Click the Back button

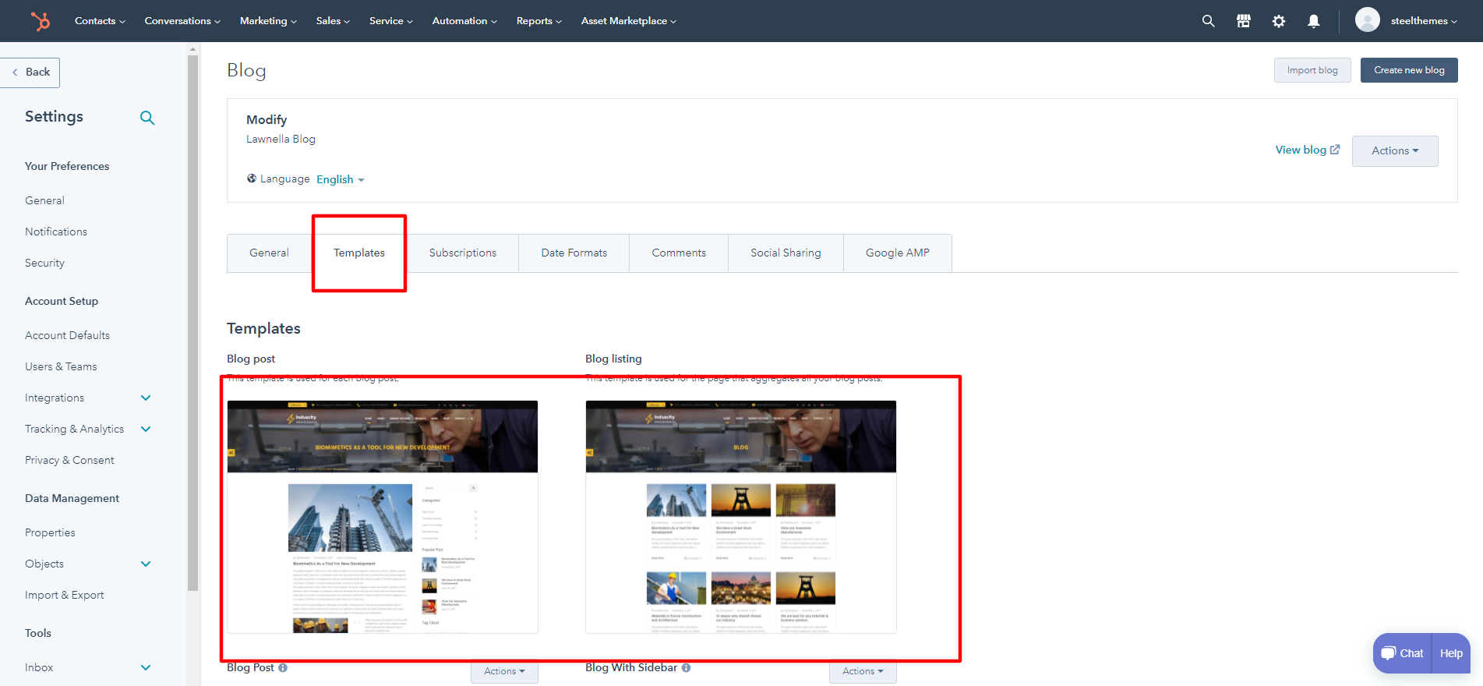pos(30,72)
